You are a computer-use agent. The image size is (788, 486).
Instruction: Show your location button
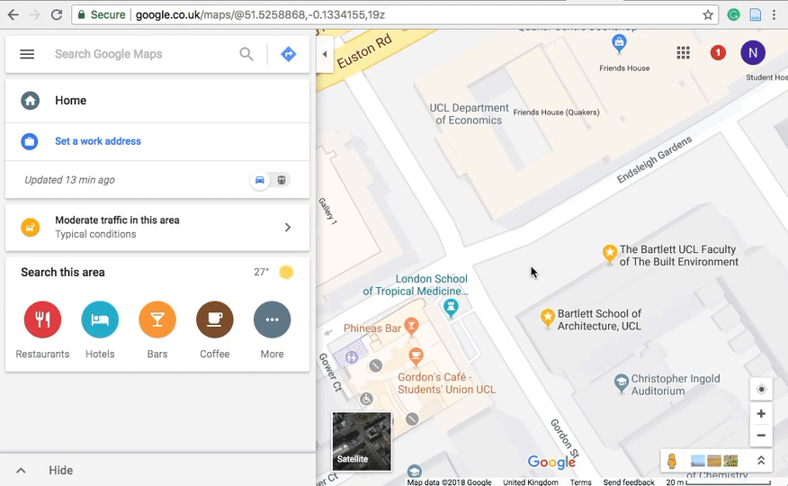click(761, 390)
